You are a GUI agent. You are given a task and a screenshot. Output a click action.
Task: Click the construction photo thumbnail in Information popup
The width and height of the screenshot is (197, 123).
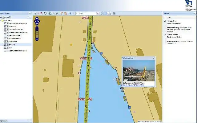139,71
